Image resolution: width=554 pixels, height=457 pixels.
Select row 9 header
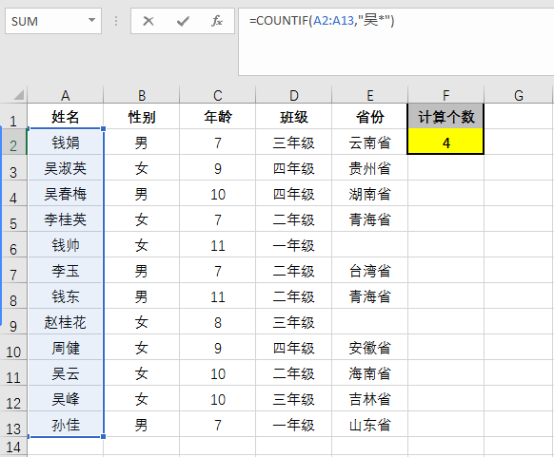[13, 321]
